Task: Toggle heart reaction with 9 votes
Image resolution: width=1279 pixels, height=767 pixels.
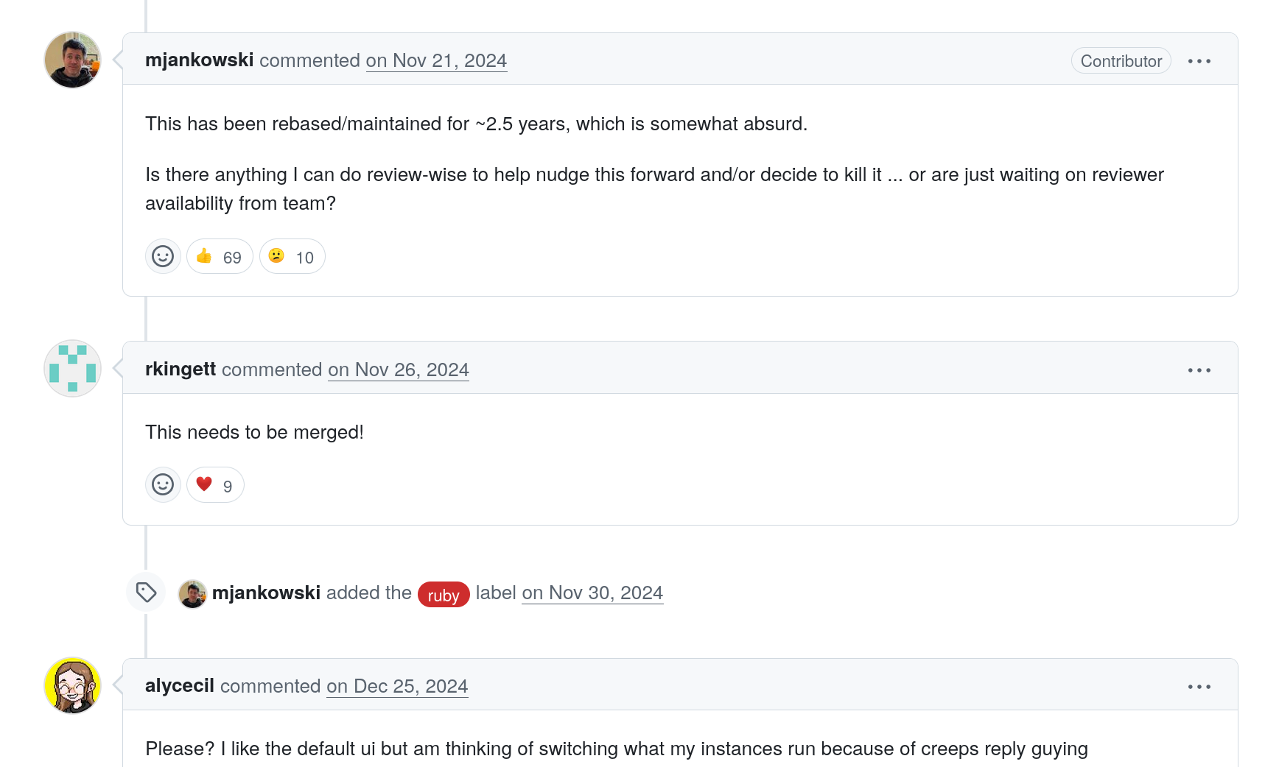Action: tap(215, 484)
